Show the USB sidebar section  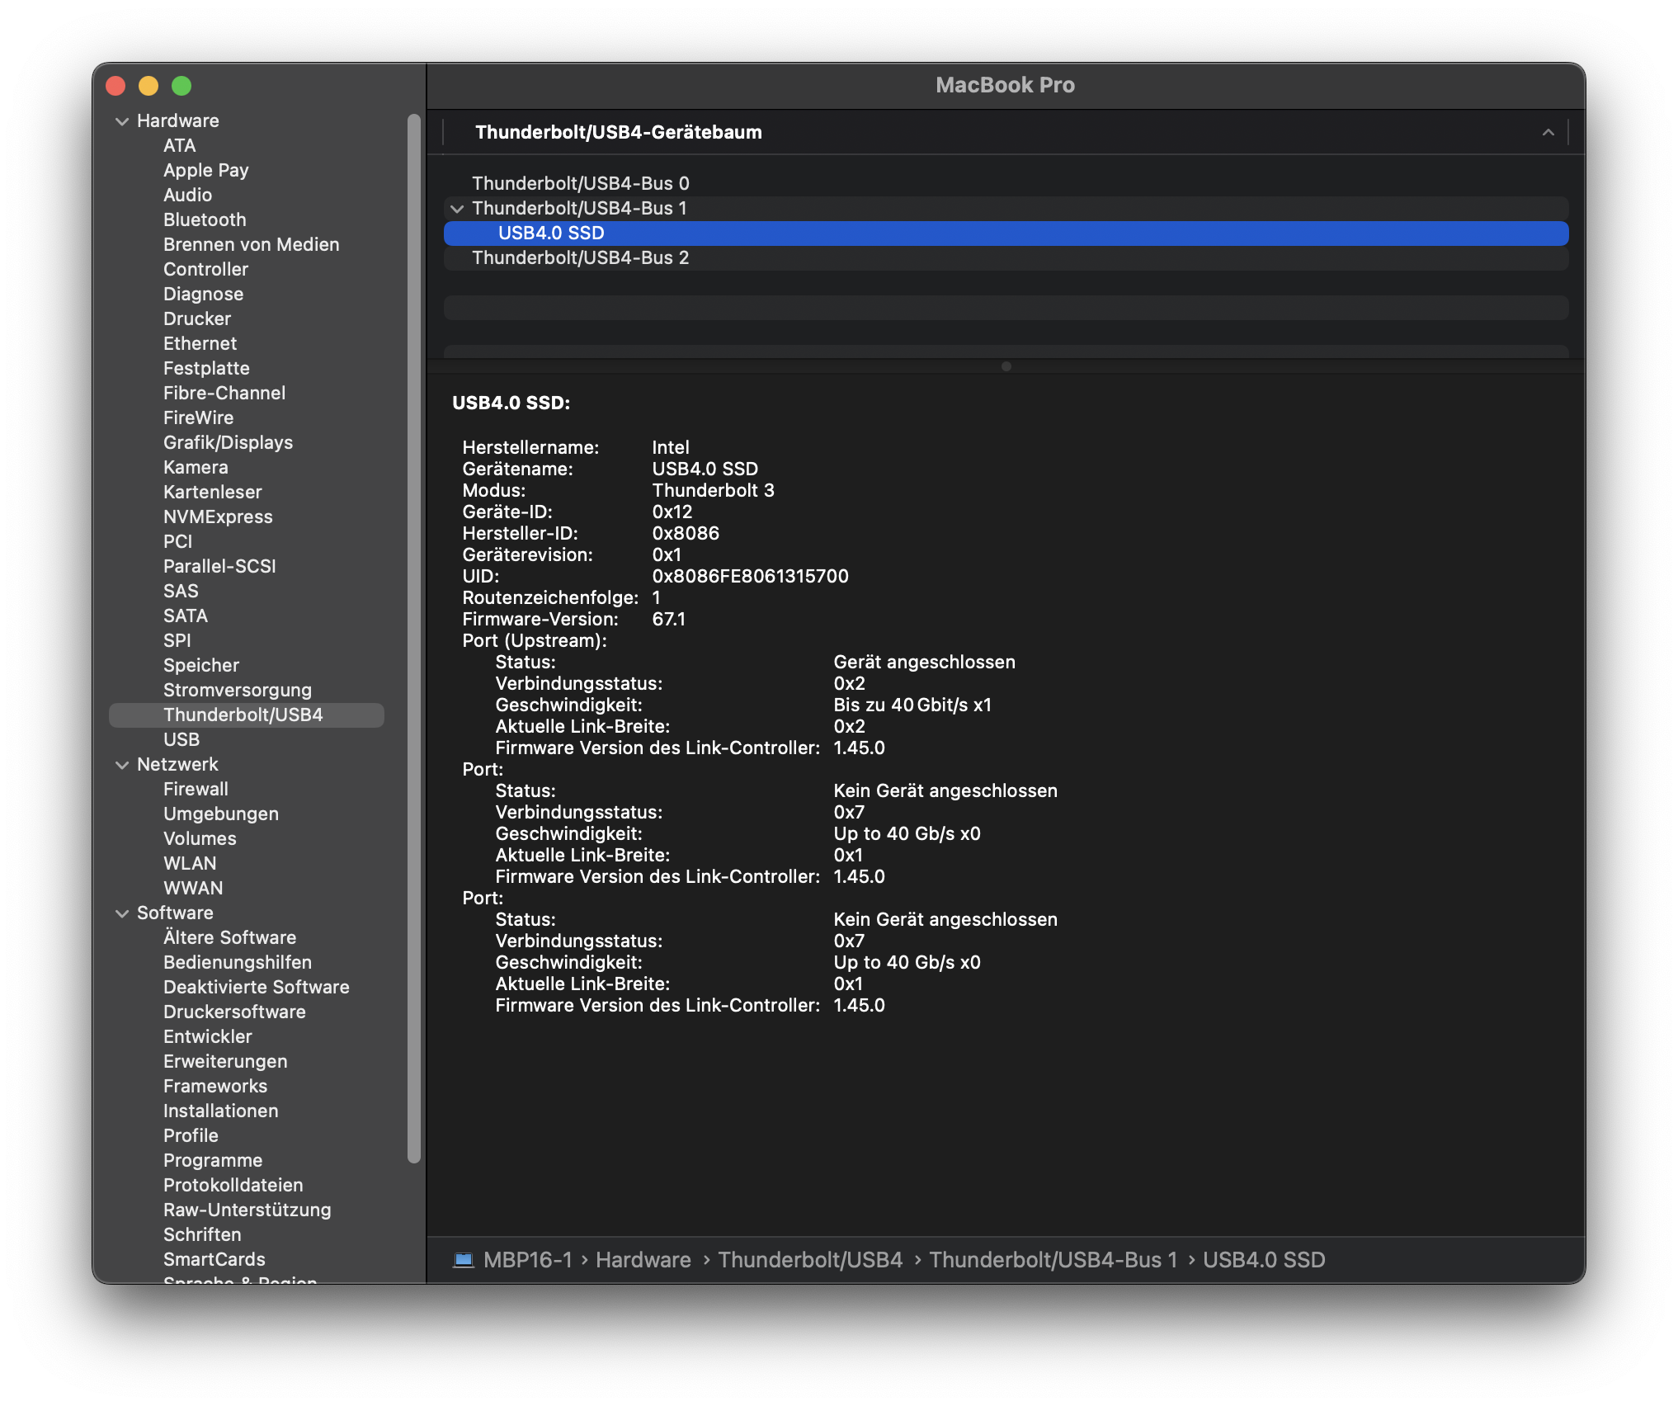click(181, 740)
